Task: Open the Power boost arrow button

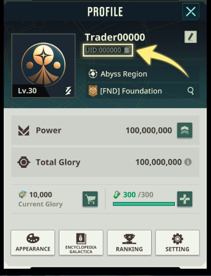Action: coord(185,130)
